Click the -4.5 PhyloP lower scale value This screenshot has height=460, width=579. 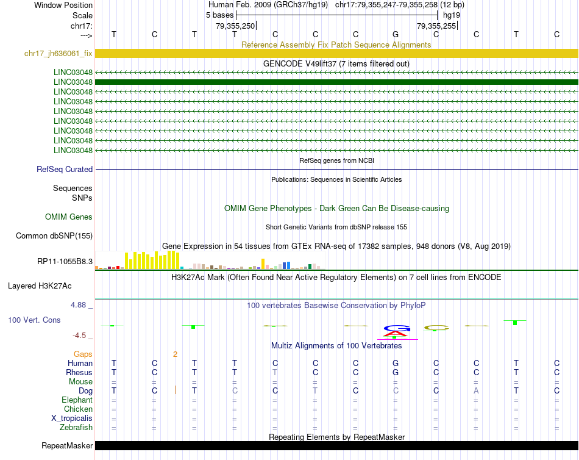click(79, 336)
